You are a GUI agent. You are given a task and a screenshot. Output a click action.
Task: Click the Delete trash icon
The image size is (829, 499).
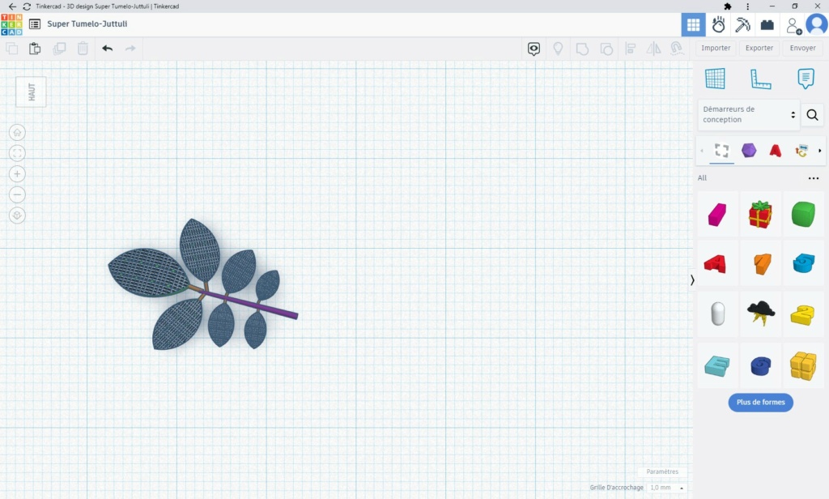pyautogui.click(x=83, y=49)
